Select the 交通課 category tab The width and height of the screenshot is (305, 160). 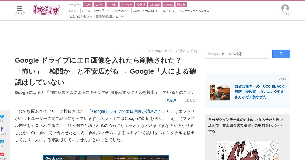coord(141,5)
